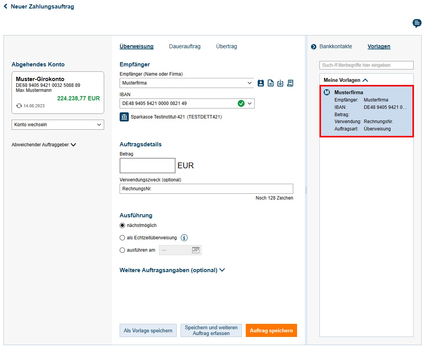Screen dimensions: 424x347
Task: Click the Max Mustermann account holder name
Action: point(34,90)
